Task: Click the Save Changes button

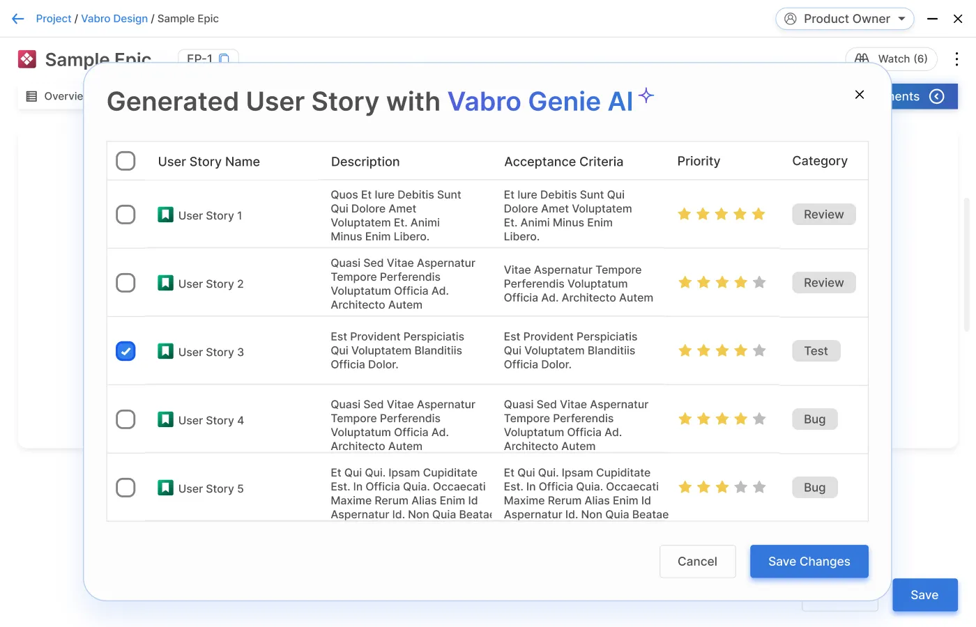Action: pyautogui.click(x=809, y=562)
